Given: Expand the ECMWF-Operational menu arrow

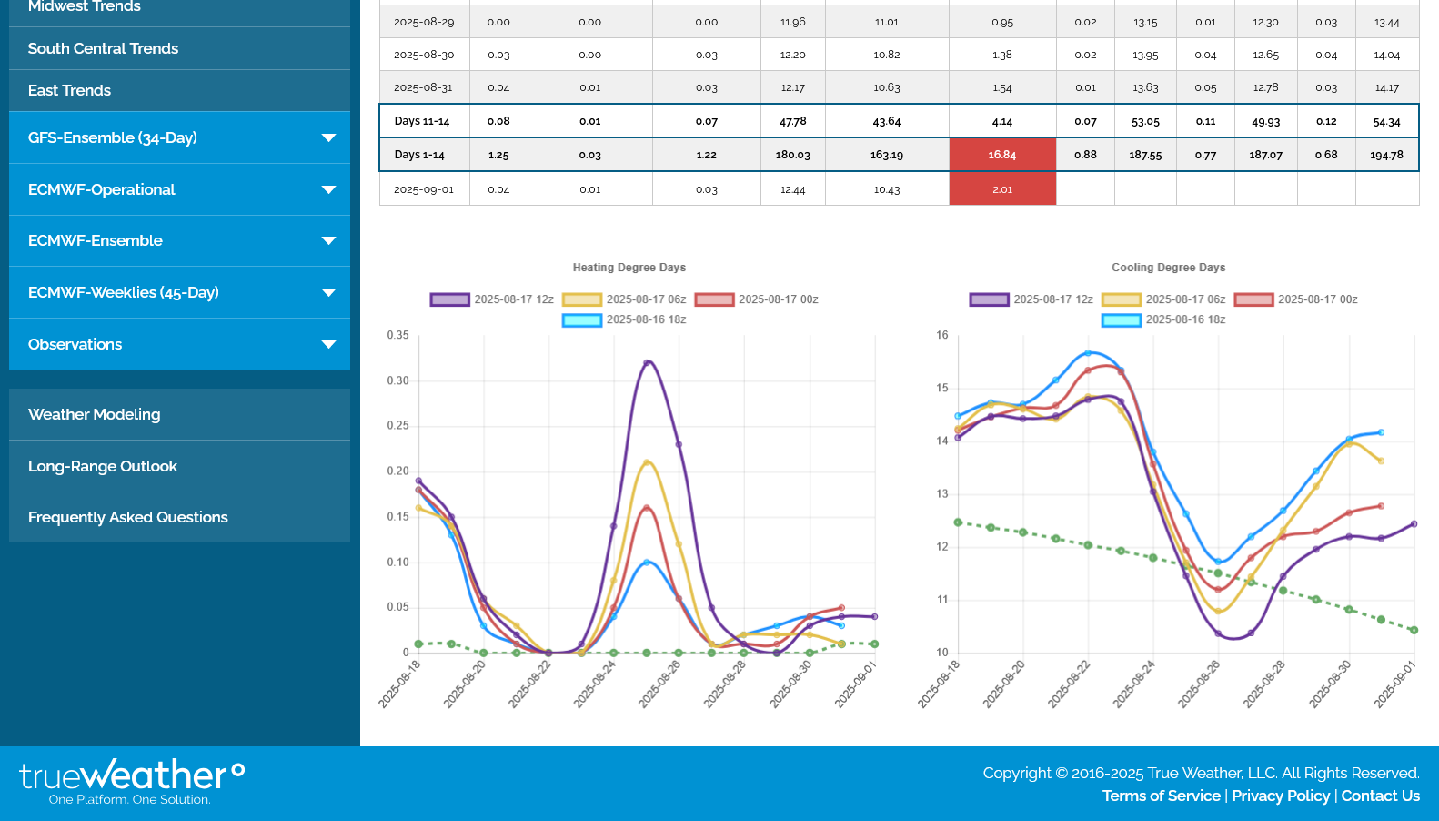Looking at the screenshot, I should click(x=328, y=190).
